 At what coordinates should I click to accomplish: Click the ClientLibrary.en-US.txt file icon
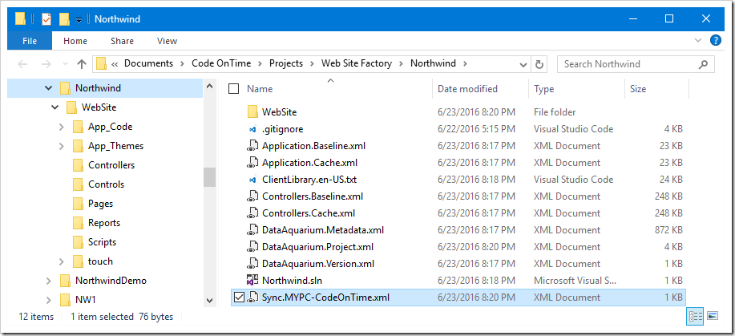point(252,180)
